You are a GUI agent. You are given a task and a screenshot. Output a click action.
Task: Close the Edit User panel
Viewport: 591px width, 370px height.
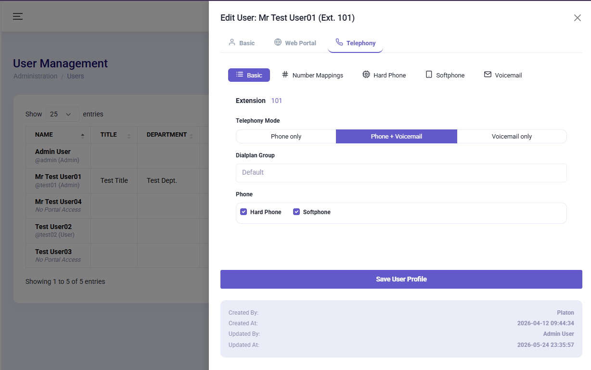pyautogui.click(x=578, y=18)
